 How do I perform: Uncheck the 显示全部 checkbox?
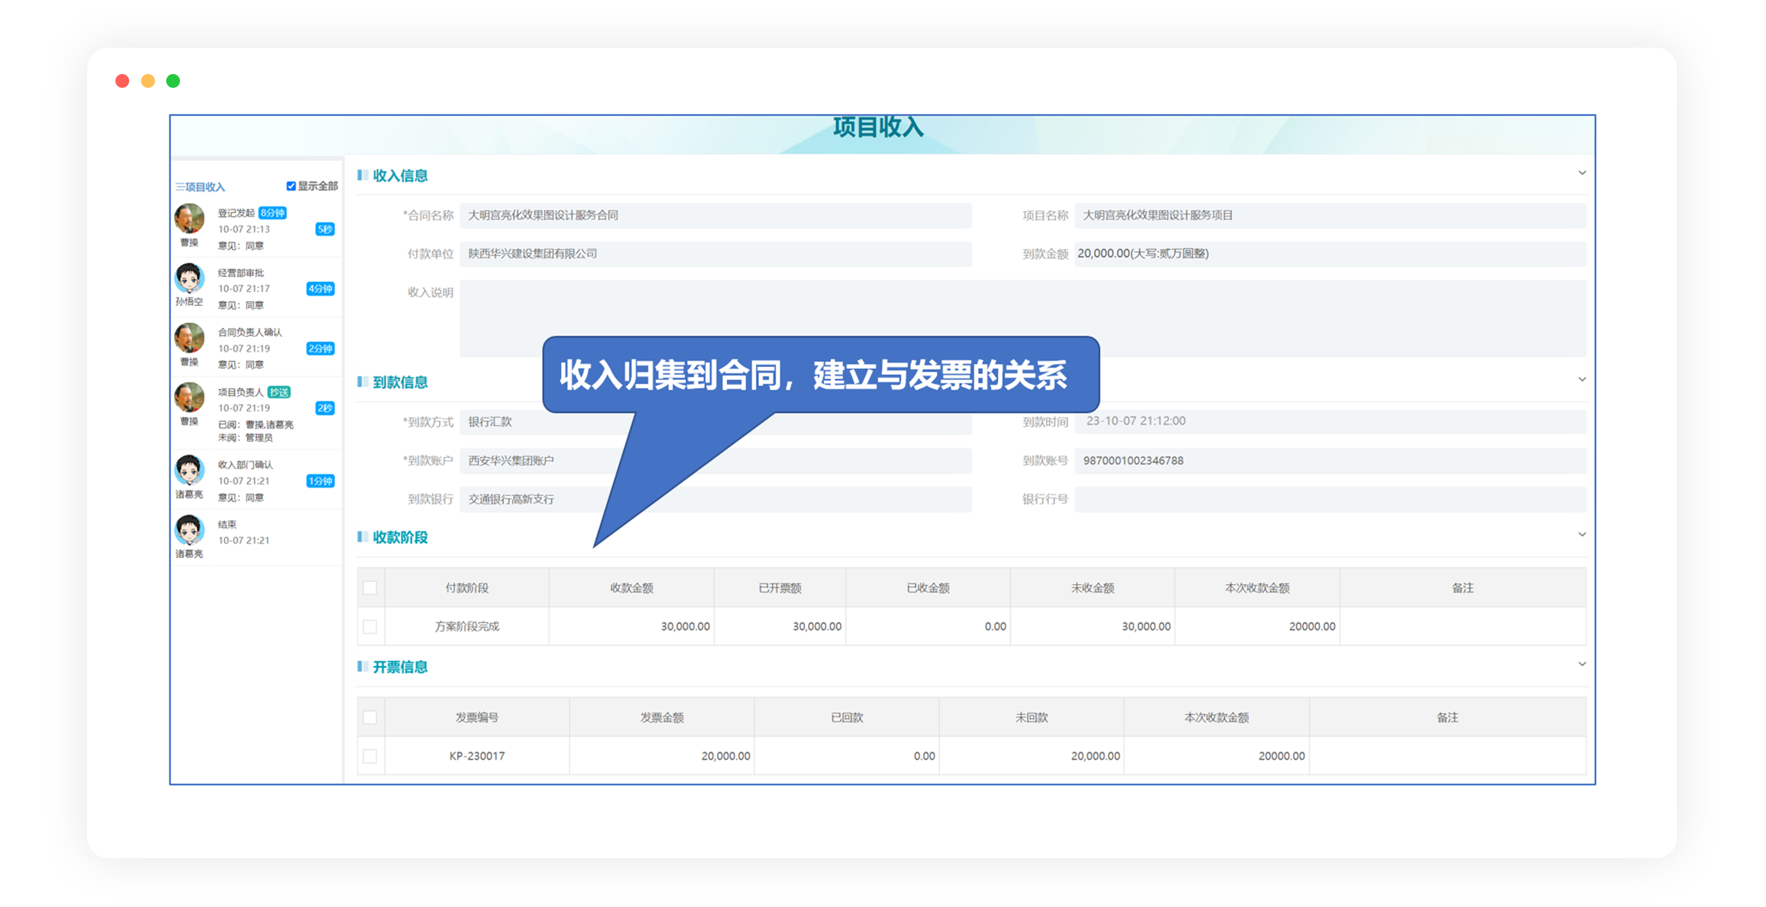coord(291,184)
